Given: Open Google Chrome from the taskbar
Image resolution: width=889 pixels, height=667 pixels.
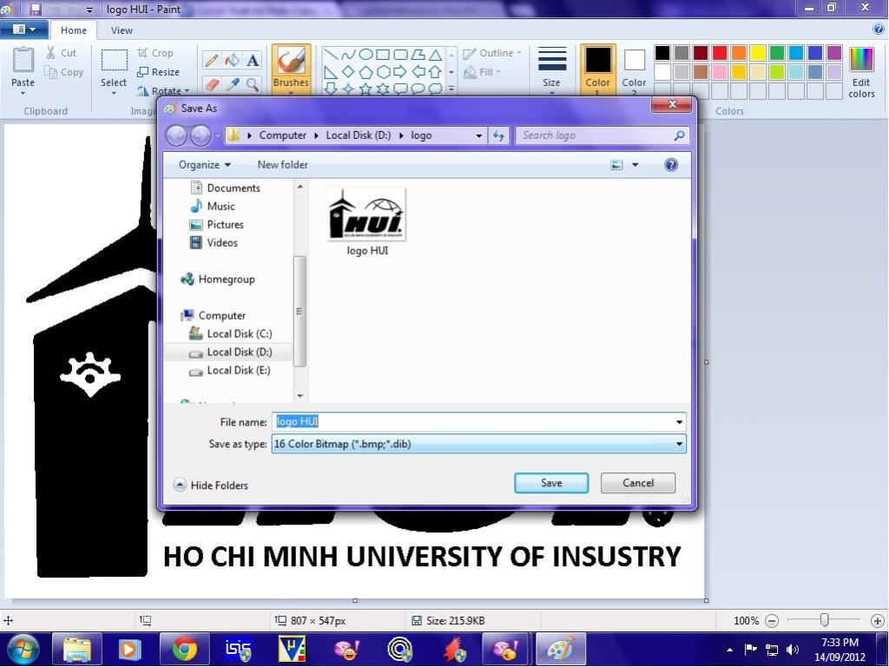Looking at the screenshot, I should (184, 650).
